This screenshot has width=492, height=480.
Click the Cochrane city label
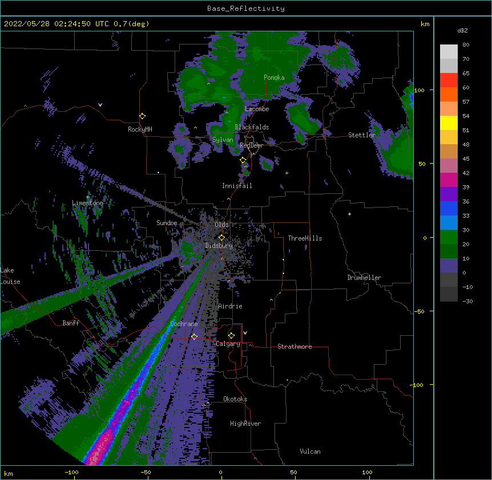click(x=184, y=324)
